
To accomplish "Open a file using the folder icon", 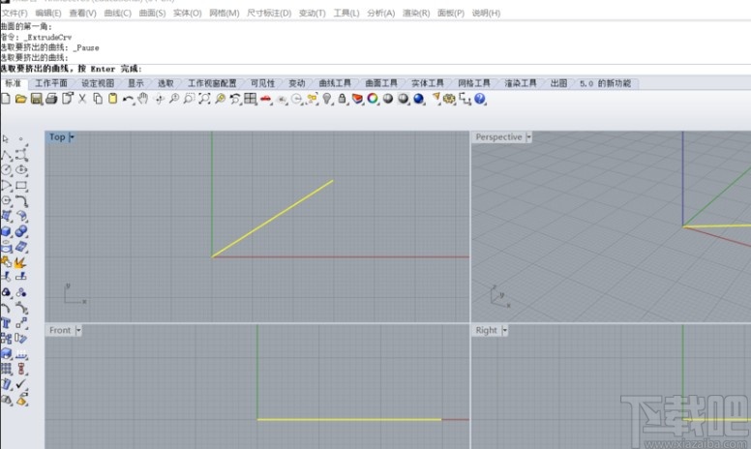I will point(20,99).
